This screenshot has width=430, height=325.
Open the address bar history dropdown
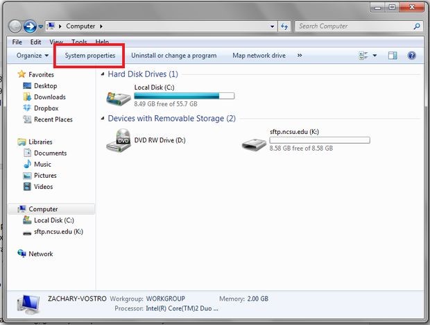(x=272, y=26)
